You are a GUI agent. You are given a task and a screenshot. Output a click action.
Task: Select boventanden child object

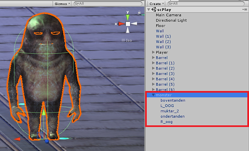point(173,100)
